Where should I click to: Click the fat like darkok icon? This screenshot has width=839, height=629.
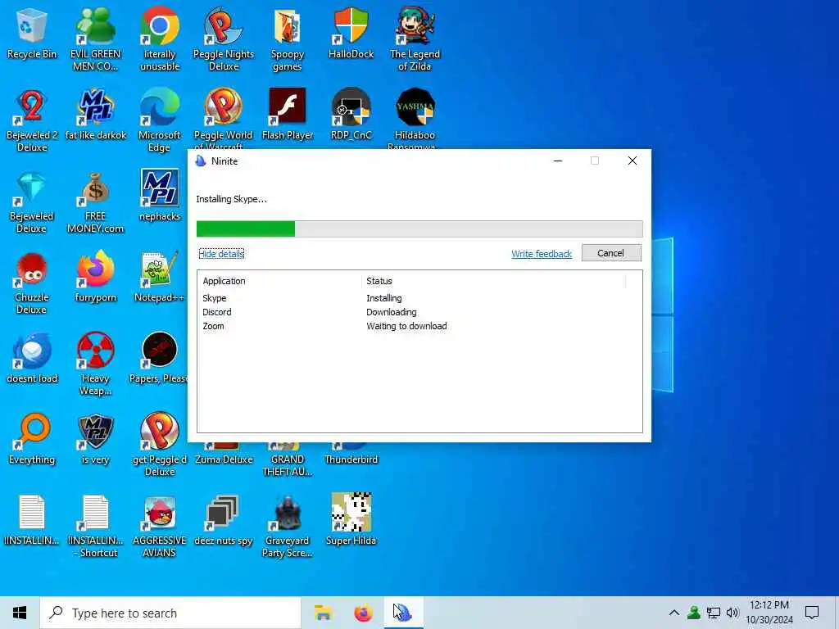[x=95, y=115]
